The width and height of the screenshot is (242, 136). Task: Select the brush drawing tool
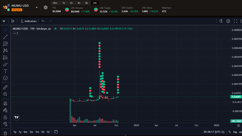[5, 64]
